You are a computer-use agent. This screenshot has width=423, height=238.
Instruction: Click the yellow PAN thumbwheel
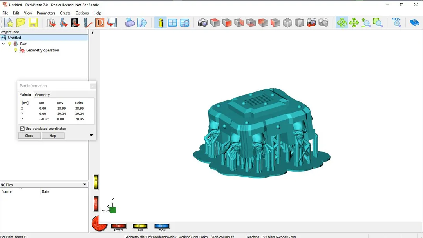(x=140, y=226)
